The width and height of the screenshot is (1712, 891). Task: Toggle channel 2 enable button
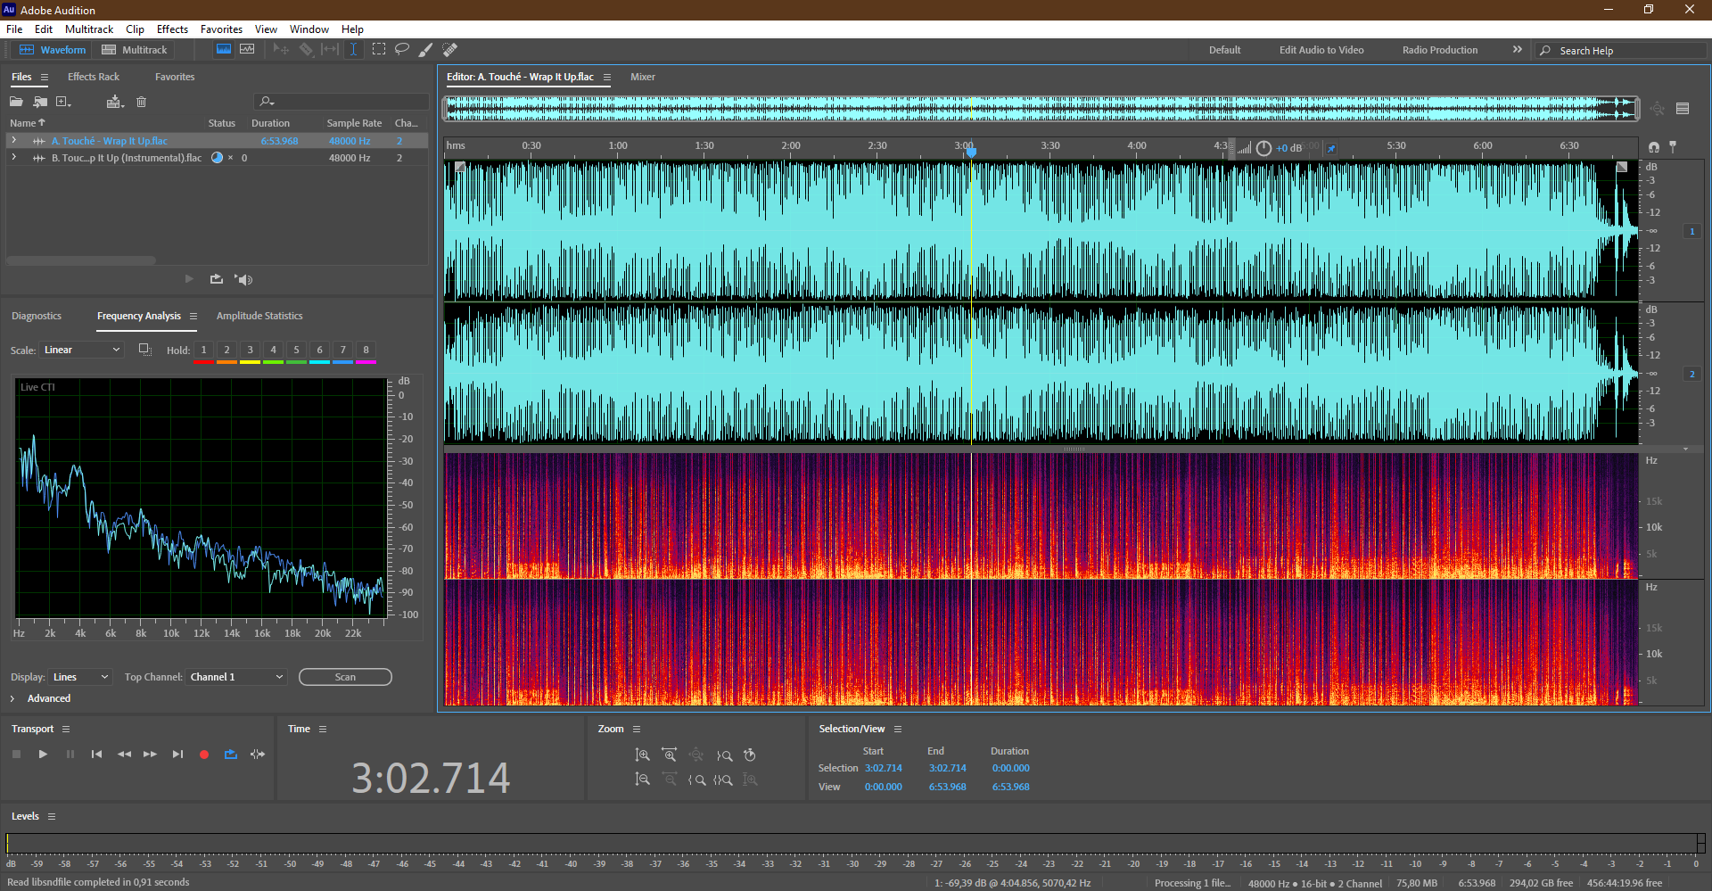click(1692, 375)
